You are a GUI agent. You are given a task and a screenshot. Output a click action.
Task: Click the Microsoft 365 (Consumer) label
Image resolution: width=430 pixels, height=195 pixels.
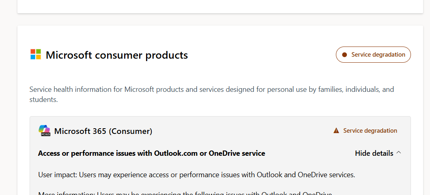pos(103,131)
